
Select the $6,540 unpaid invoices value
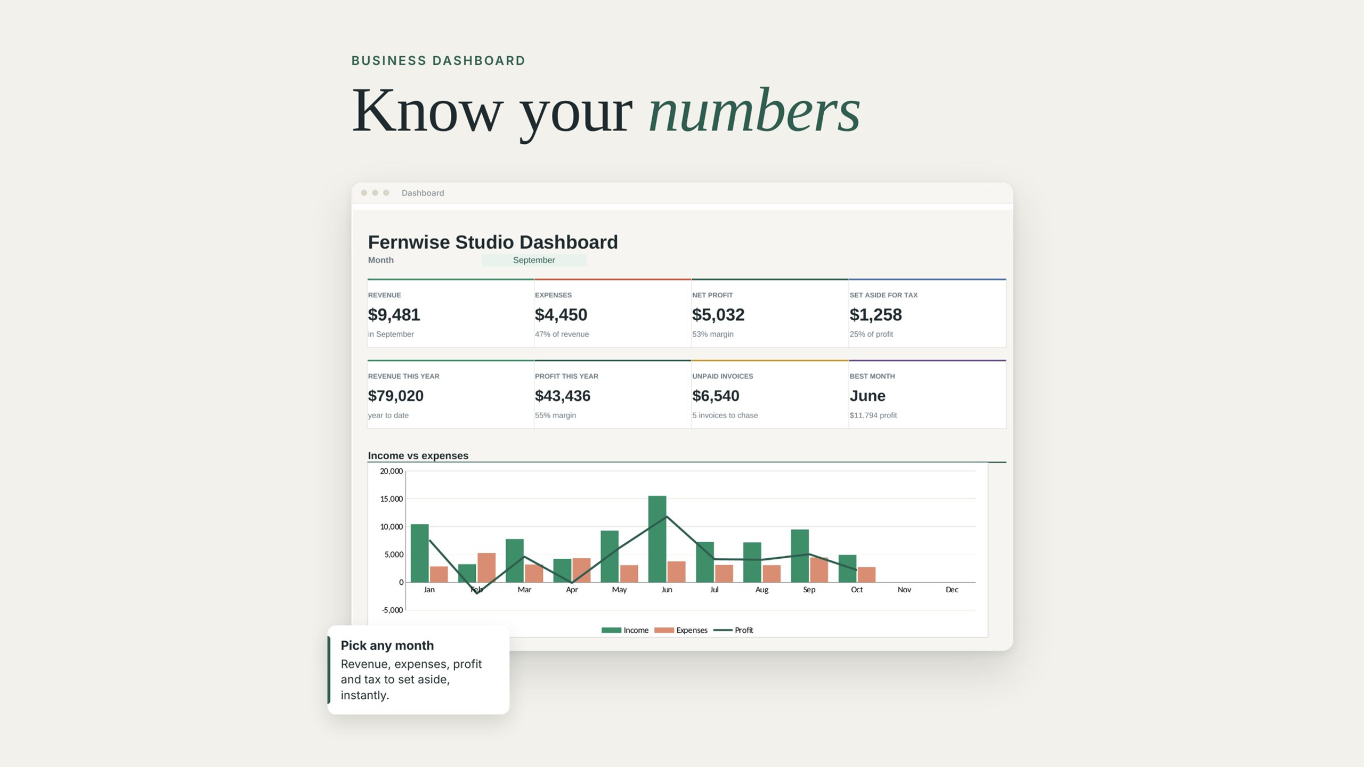click(716, 396)
